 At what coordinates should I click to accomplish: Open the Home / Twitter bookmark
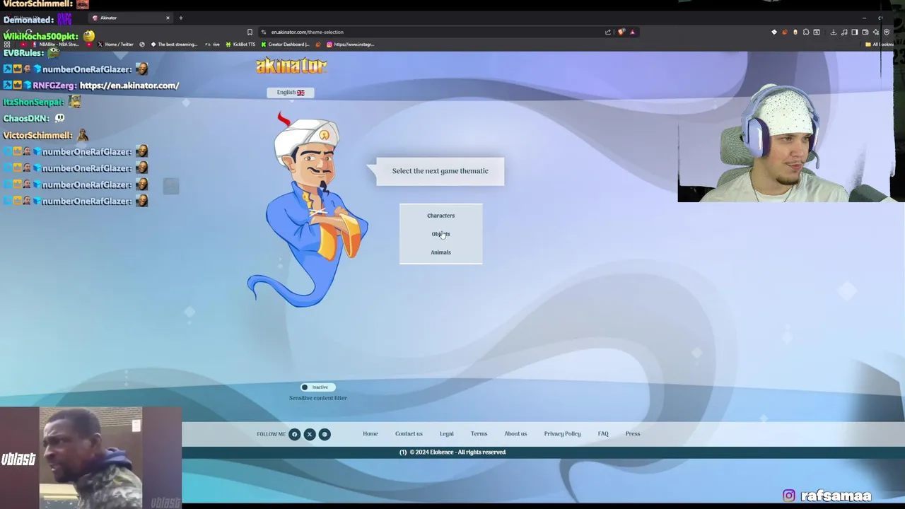click(x=115, y=45)
